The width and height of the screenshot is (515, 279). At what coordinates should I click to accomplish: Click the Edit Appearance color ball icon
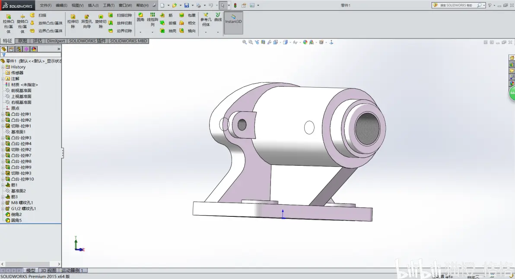point(305,42)
